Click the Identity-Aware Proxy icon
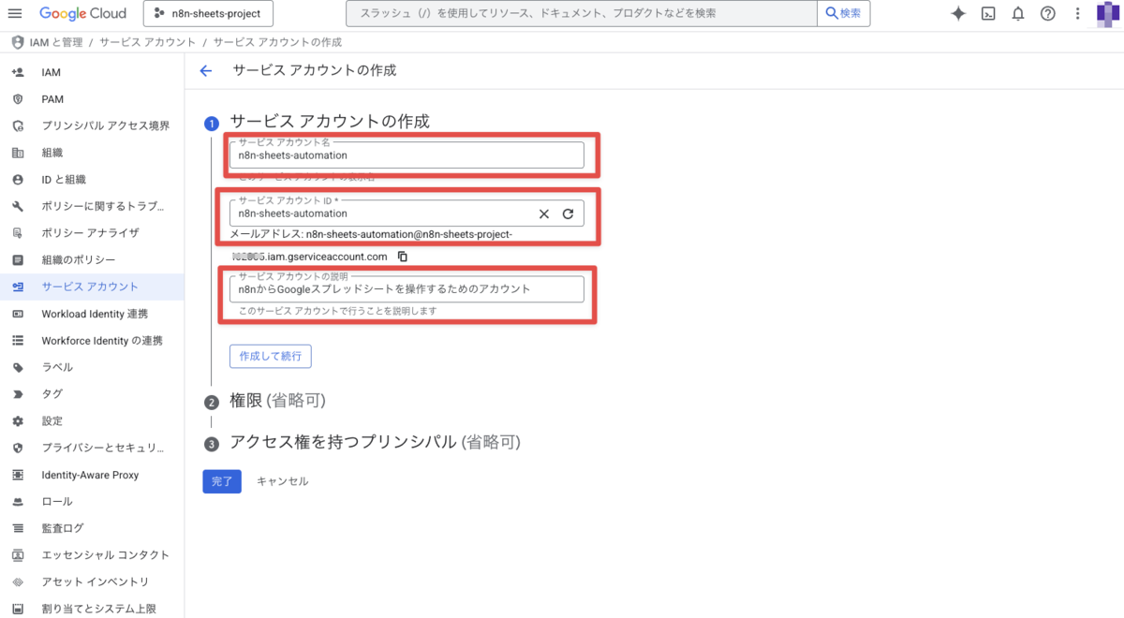This screenshot has height=618, width=1124. pyautogui.click(x=18, y=475)
